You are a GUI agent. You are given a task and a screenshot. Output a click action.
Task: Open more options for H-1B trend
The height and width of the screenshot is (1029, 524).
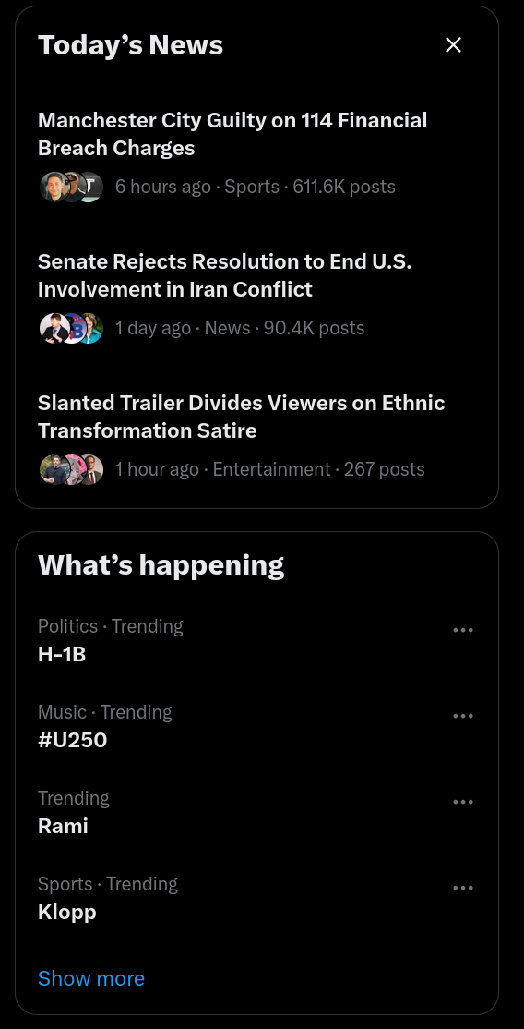(x=463, y=630)
